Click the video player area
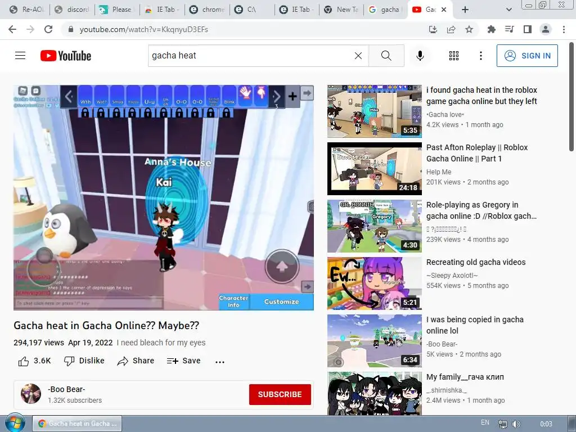 [164, 197]
